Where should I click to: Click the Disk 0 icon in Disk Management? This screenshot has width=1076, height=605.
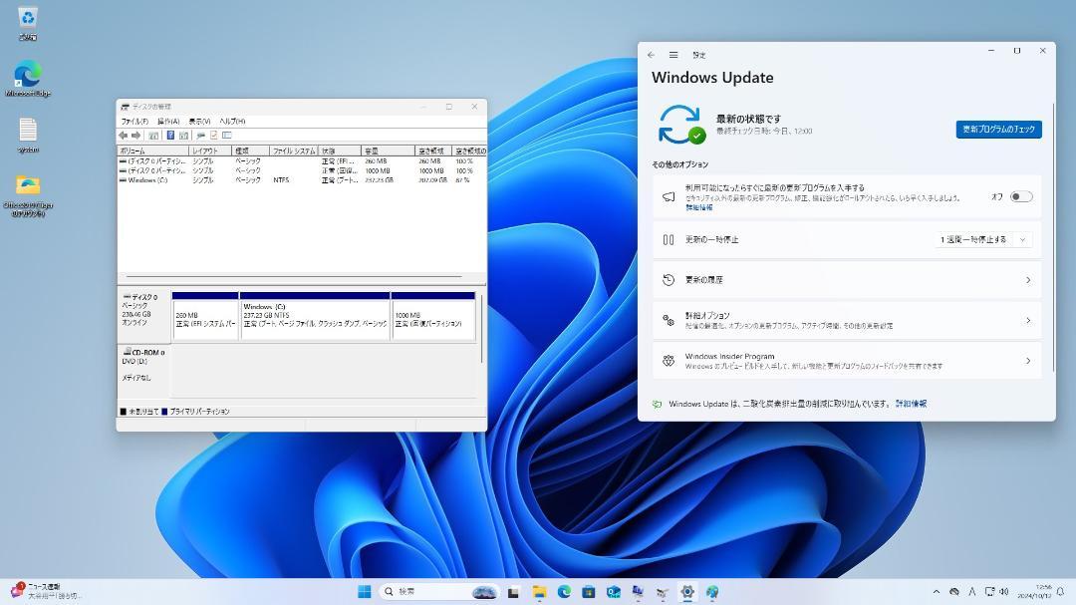point(127,297)
